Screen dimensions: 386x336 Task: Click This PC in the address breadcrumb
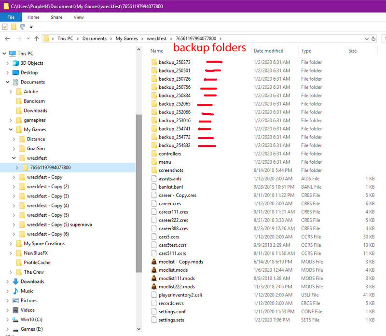tap(65, 39)
